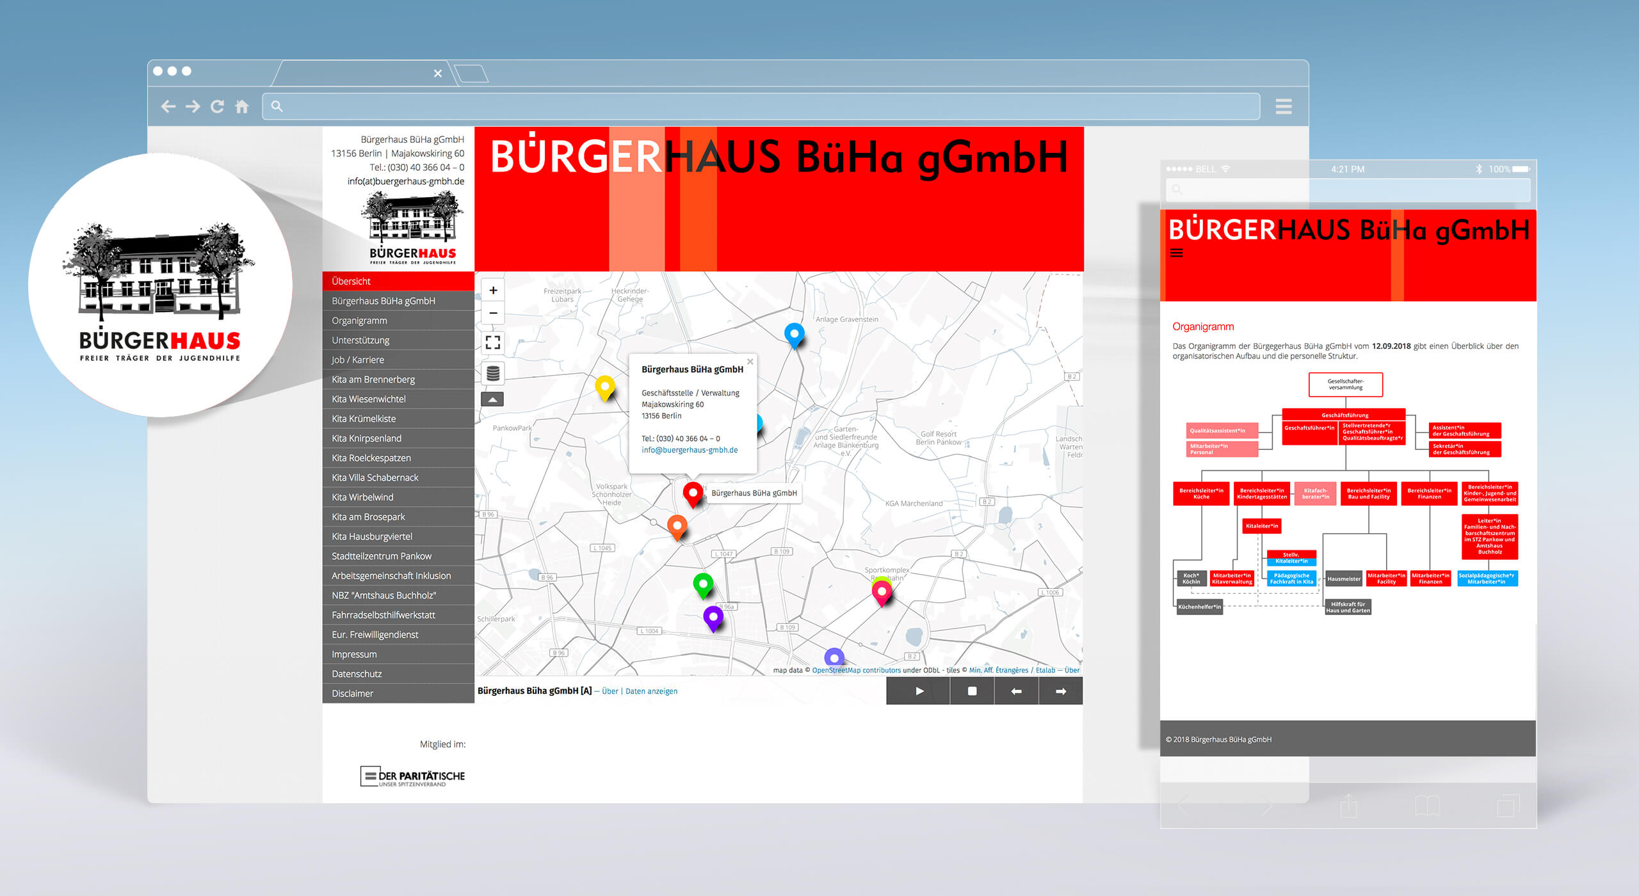The image size is (1639, 896).
Task: Click the Daten anzeigen link
Action: pos(651,691)
